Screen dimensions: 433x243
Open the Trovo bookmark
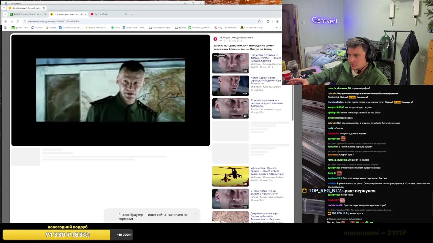click(115, 28)
